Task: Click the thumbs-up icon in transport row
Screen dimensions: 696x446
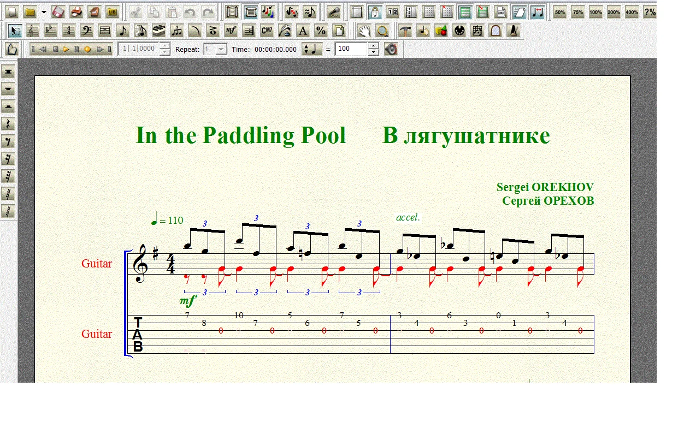Action: 11,49
